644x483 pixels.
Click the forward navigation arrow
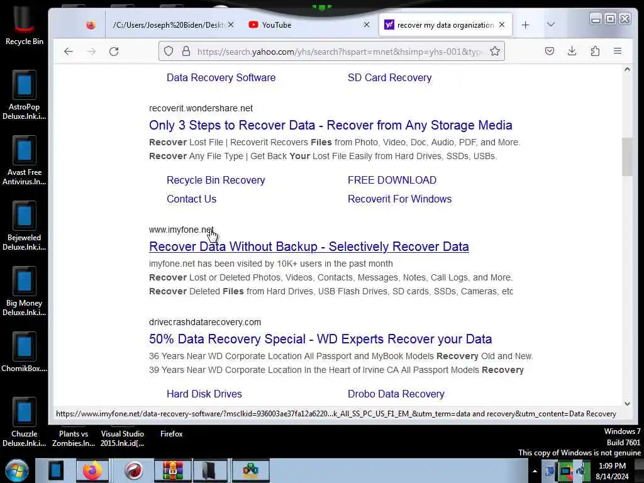91,52
